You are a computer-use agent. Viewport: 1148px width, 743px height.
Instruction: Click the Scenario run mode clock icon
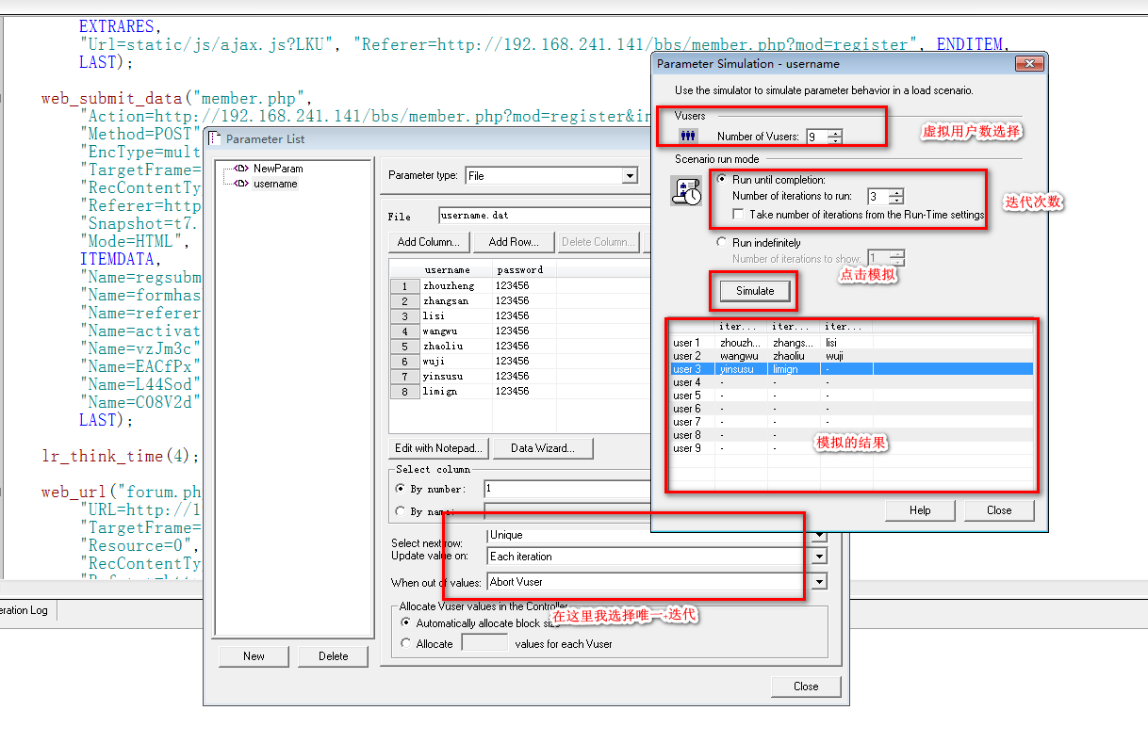[x=686, y=191]
